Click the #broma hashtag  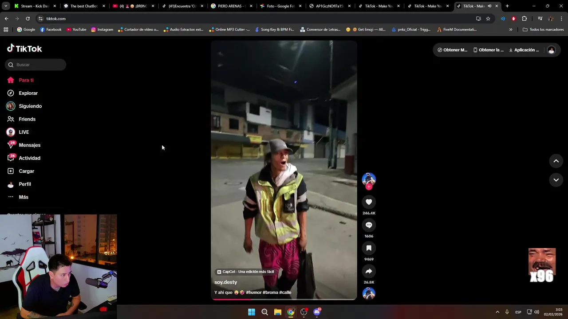coord(270,292)
